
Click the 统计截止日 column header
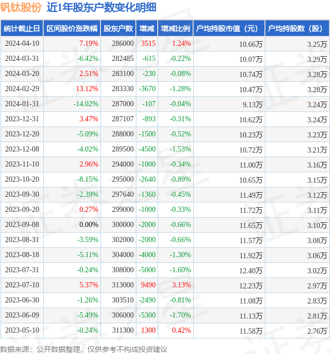[x=21, y=29]
